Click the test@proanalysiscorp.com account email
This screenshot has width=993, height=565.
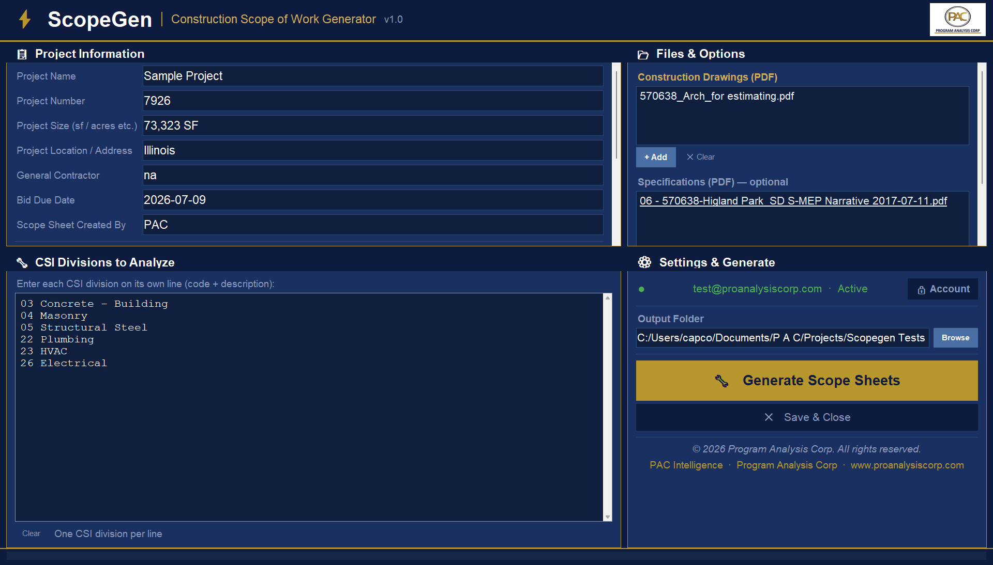click(x=757, y=289)
